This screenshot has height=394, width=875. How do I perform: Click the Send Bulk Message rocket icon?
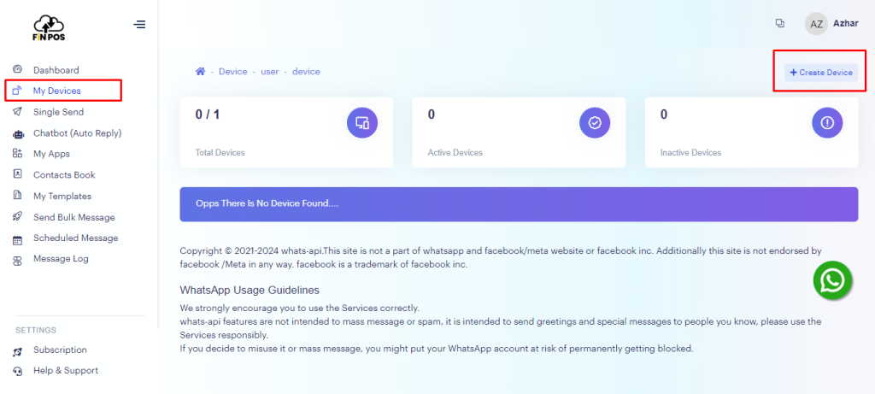click(x=17, y=217)
